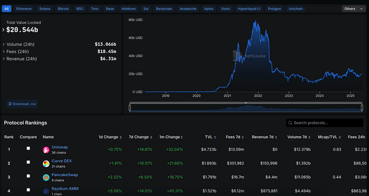Tick the Curve DEX compare checkbox

tap(28, 162)
